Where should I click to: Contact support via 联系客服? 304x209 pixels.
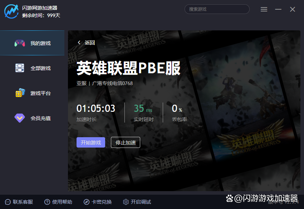click(x=19, y=202)
